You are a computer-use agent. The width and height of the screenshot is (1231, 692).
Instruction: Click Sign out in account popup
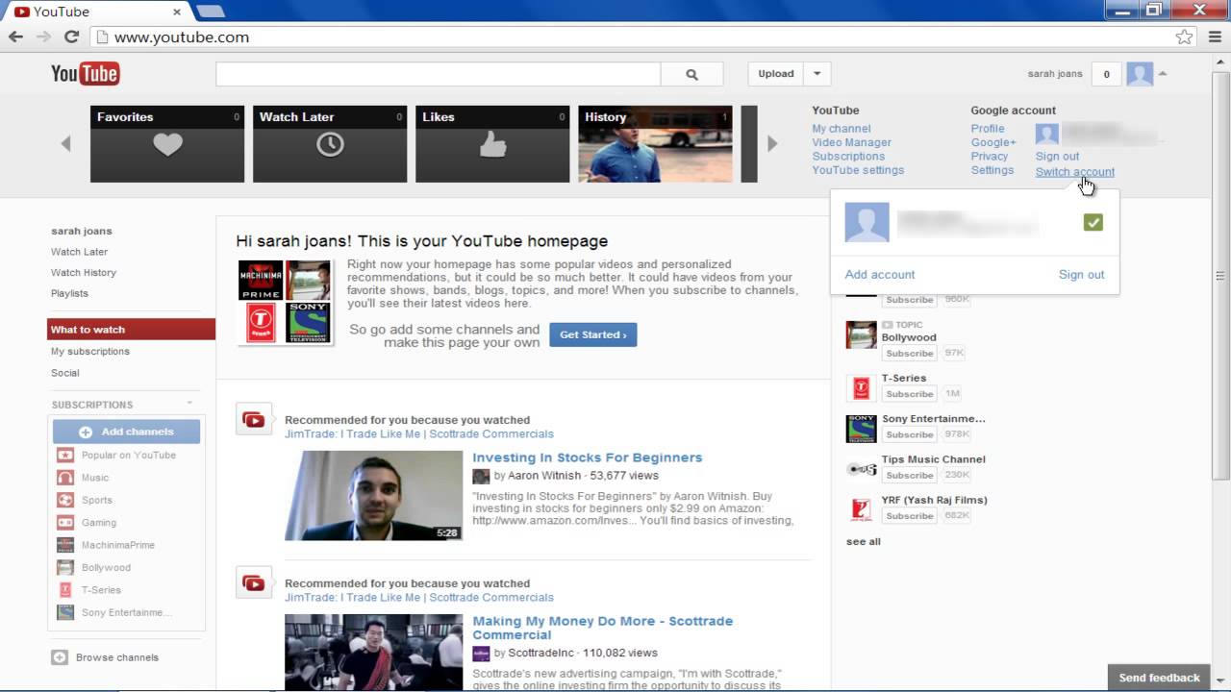tap(1082, 275)
